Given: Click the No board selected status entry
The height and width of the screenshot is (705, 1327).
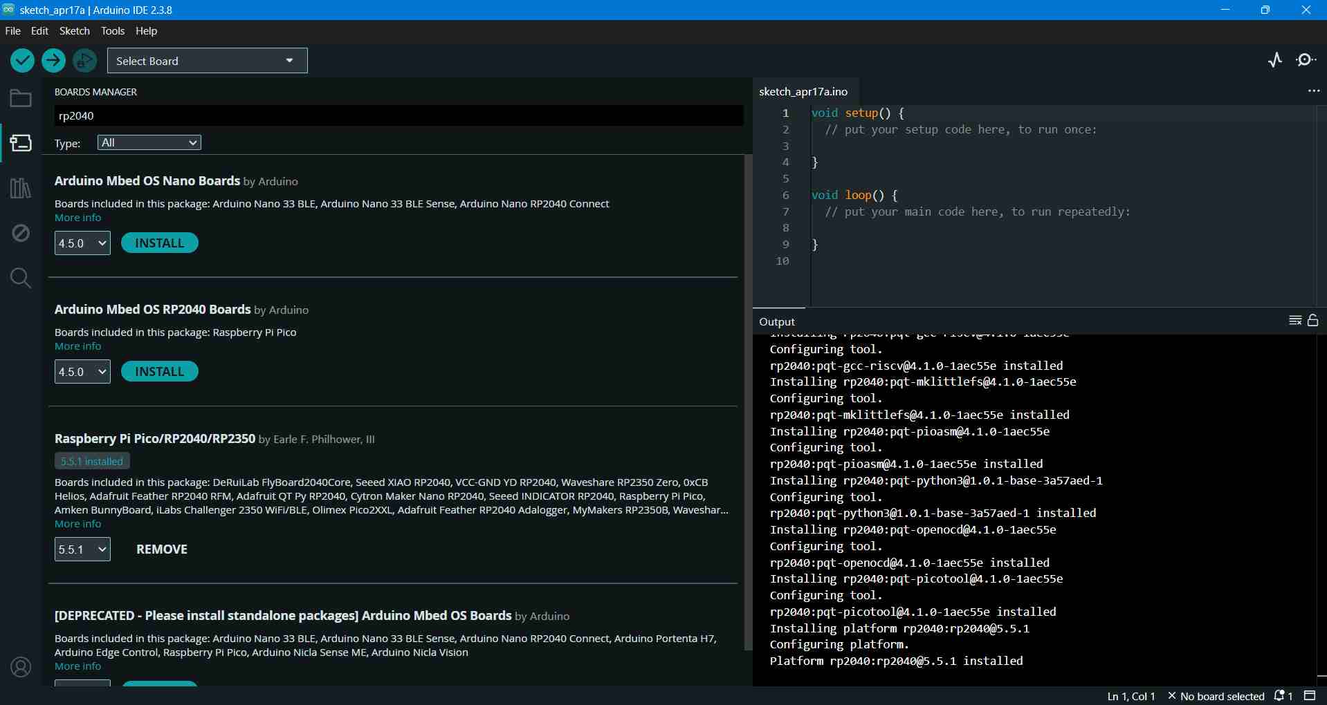Looking at the screenshot, I should coord(1216,696).
